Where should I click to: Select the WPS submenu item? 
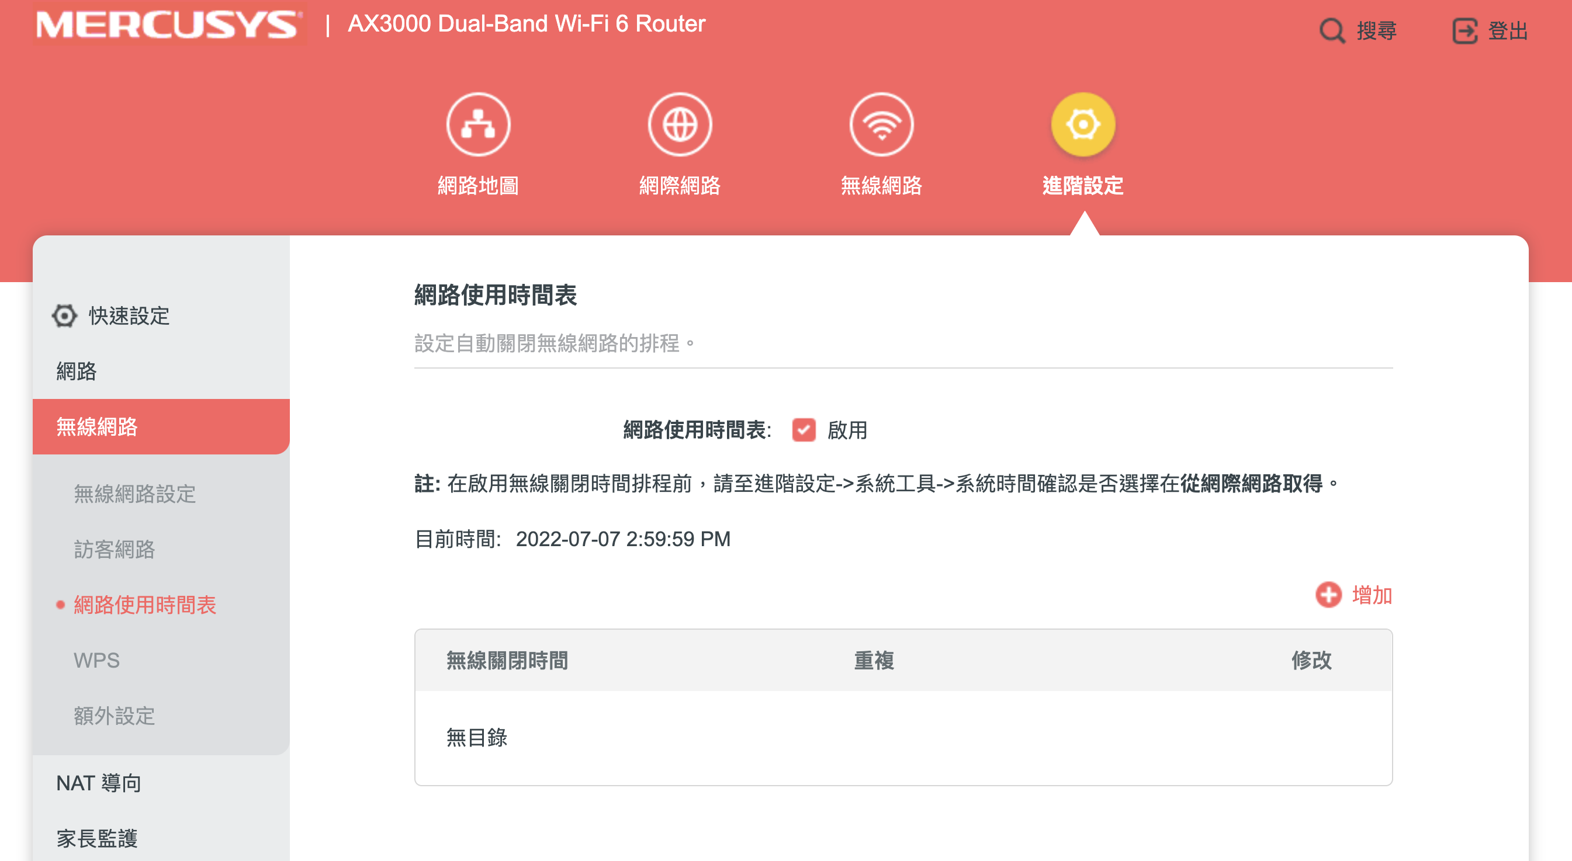[x=96, y=661]
